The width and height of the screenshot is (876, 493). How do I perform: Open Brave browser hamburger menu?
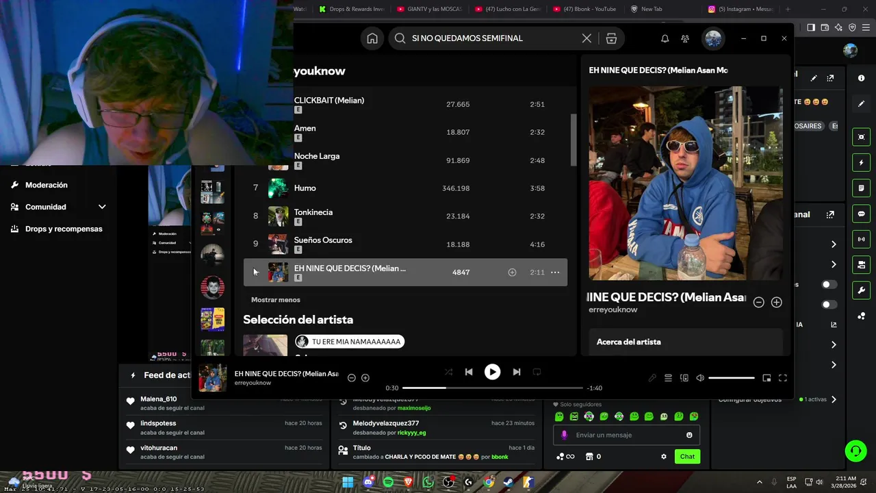click(x=866, y=27)
